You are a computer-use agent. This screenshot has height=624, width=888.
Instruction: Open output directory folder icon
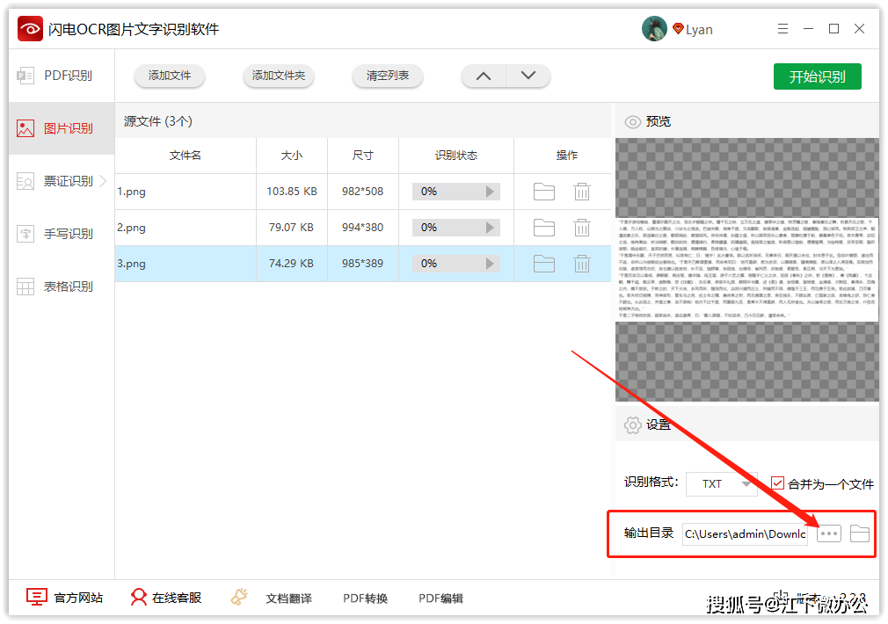pyautogui.click(x=859, y=533)
